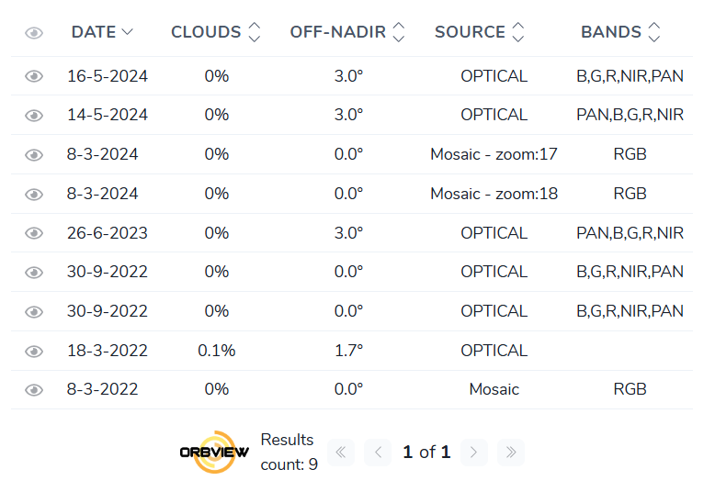Jump to the last results page

click(x=511, y=453)
